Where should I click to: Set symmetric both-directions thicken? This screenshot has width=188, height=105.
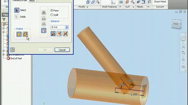66,34
